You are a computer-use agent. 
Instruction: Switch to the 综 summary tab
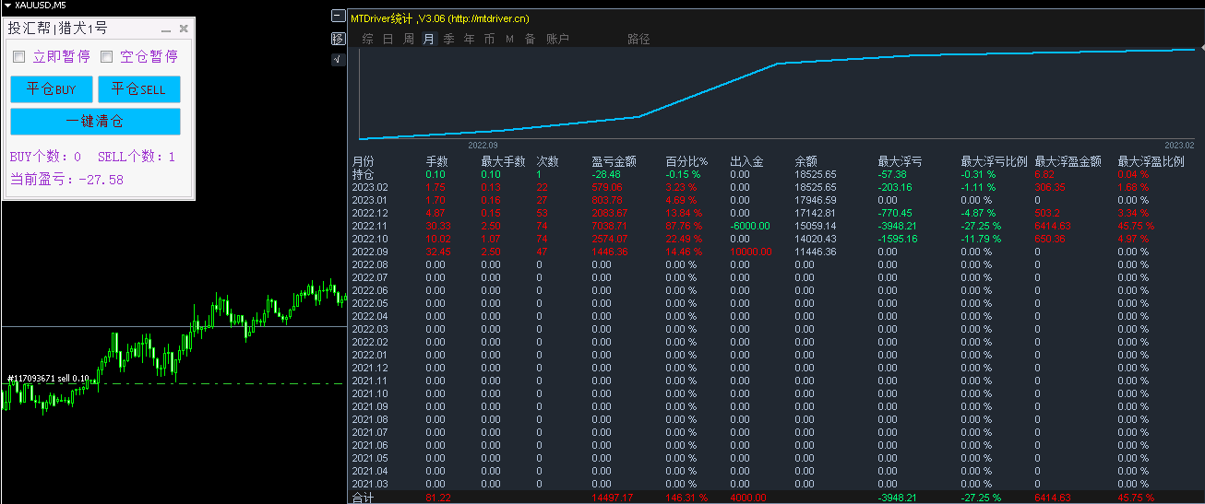tap(368, 39)
